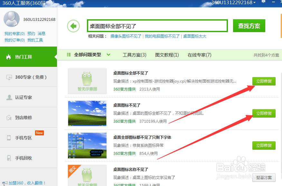This screenshot has height=186, width=282.
Task: Click related question 摄像头图标不见了
Action: coord(126,36)
